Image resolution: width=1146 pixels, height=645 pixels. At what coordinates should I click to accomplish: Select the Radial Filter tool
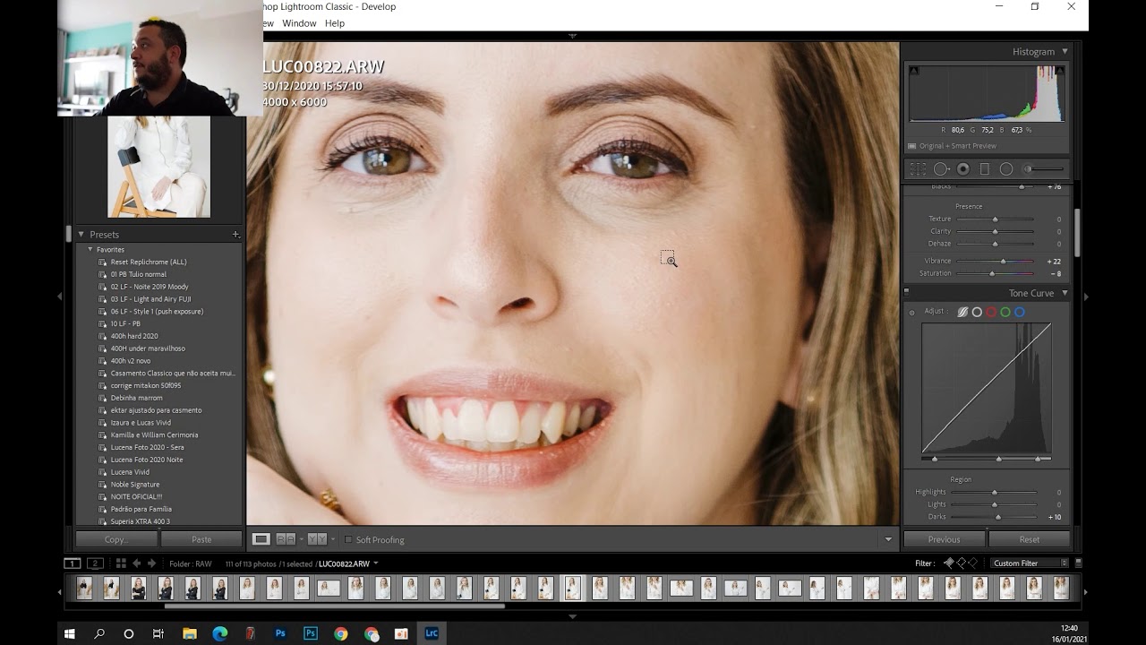point(1006,168)
